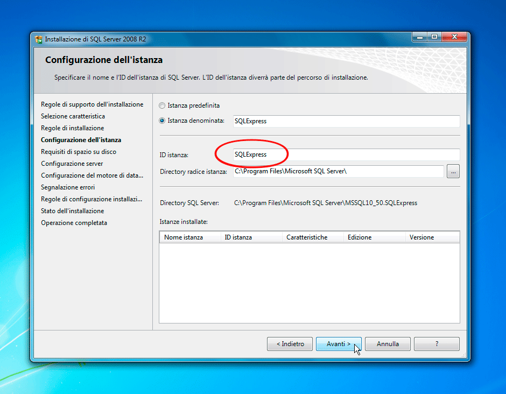Click the Caratteristiche column header
Image resolution: width=506 pixels, height=394 pixels.
[x=313, y=237]
